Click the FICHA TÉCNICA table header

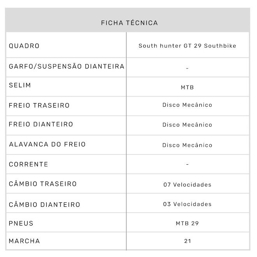(129, 23)
